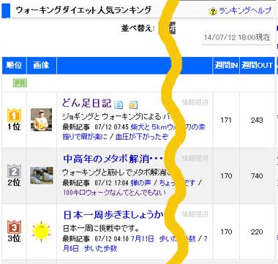Open the どん足日記 author photo thumbnail
The height and width of the screenshot is (264, 278).
click(x=41, y=120)
